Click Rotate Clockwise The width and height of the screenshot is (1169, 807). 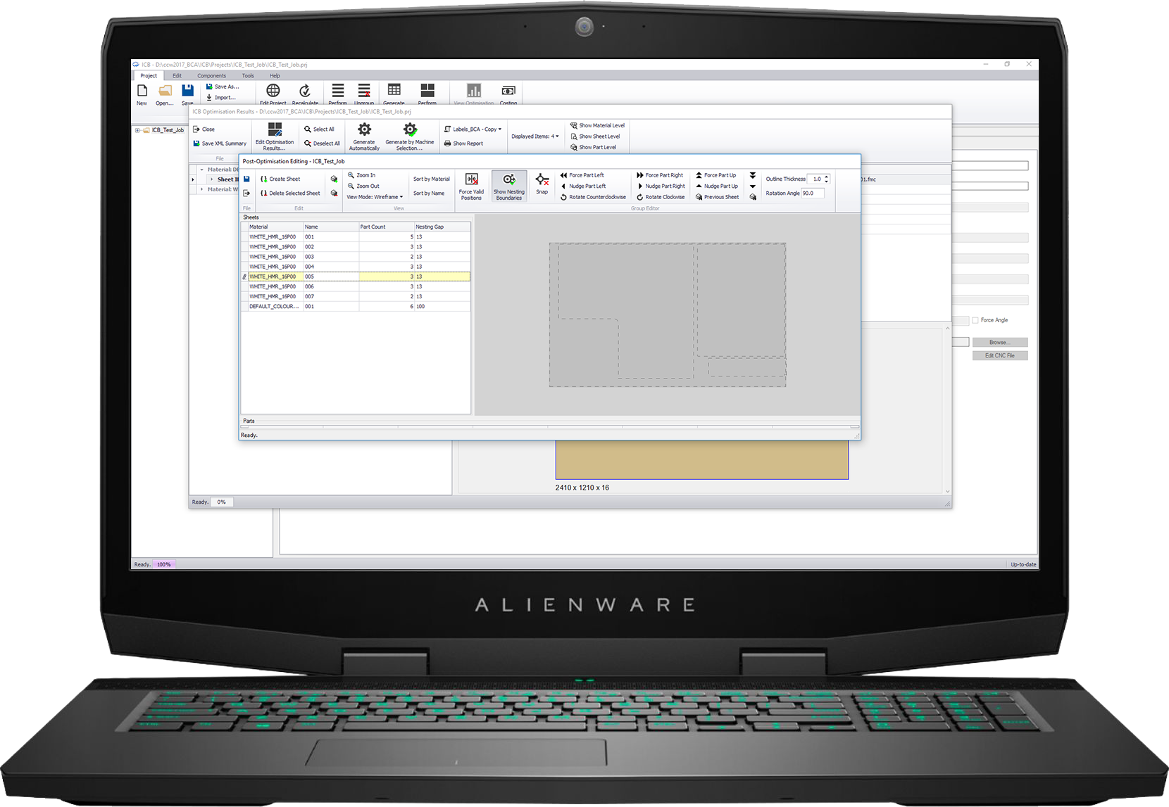point(661,197)
